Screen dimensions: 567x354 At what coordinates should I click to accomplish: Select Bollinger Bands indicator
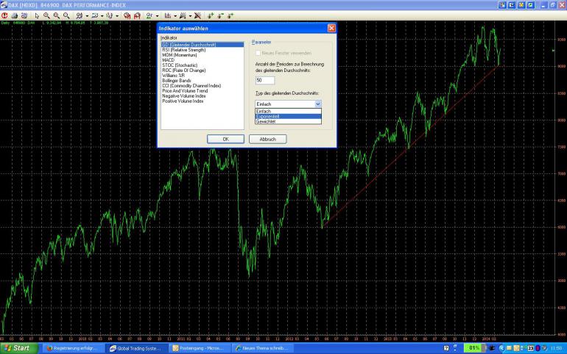[x=202, y=80]
